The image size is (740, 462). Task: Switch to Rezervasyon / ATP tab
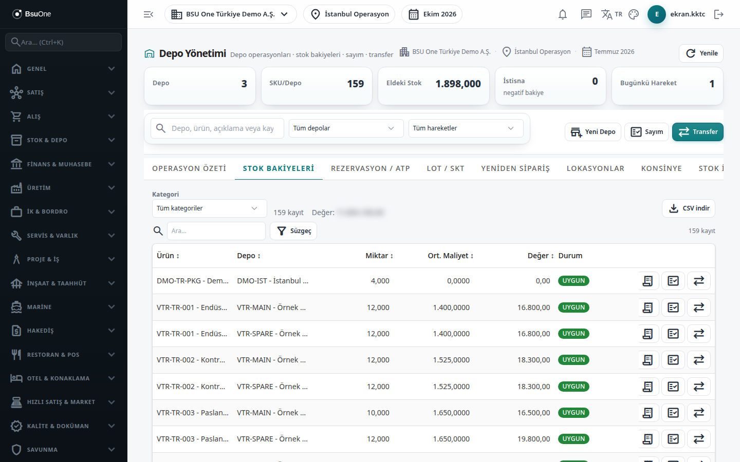[371, 168]
